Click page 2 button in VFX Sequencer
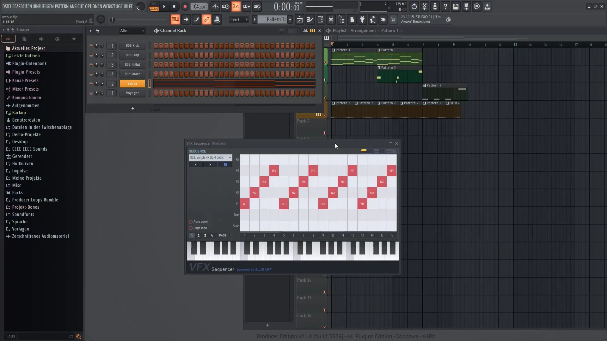The image size is (607, 341). coord(199,236)
